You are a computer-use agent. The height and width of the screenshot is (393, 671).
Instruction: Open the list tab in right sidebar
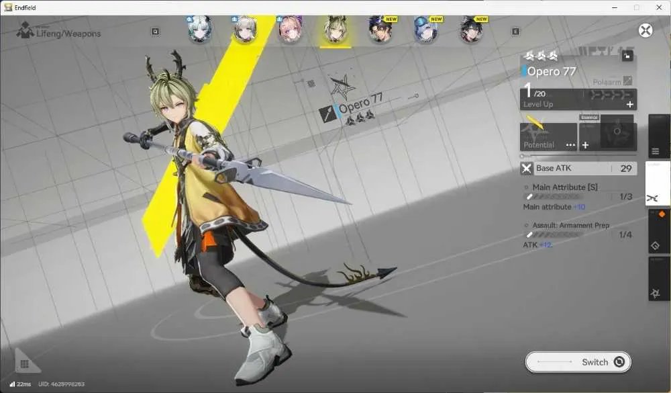tap(658, 137)
